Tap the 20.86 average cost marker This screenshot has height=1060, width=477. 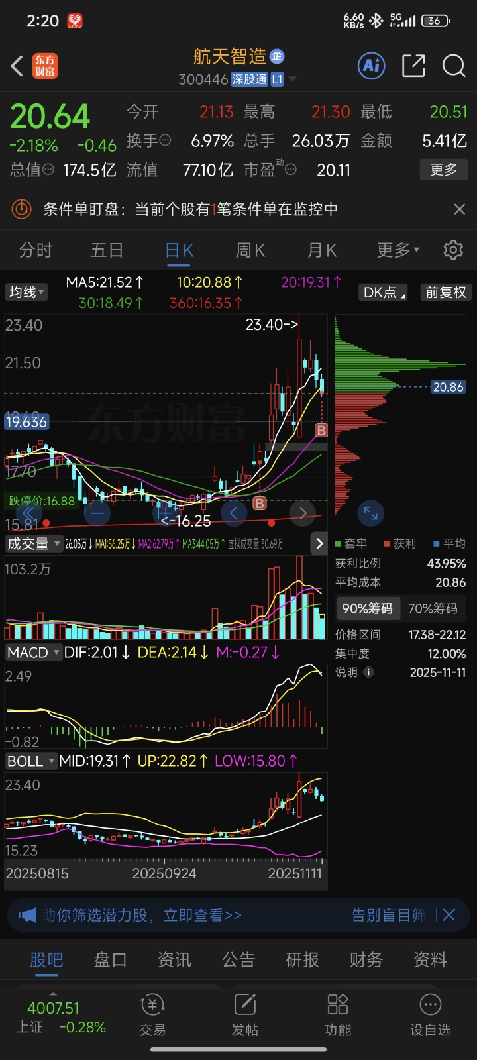[x=449, y=387]
